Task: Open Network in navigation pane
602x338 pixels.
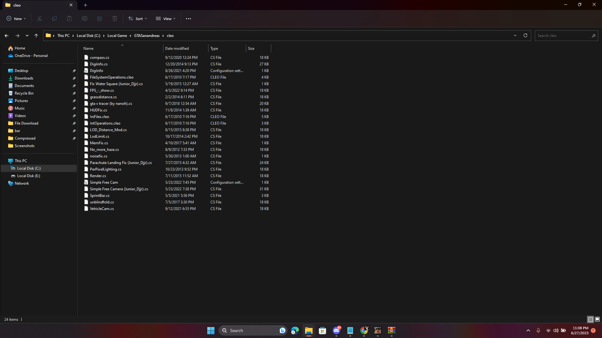Action: [22, 184]
